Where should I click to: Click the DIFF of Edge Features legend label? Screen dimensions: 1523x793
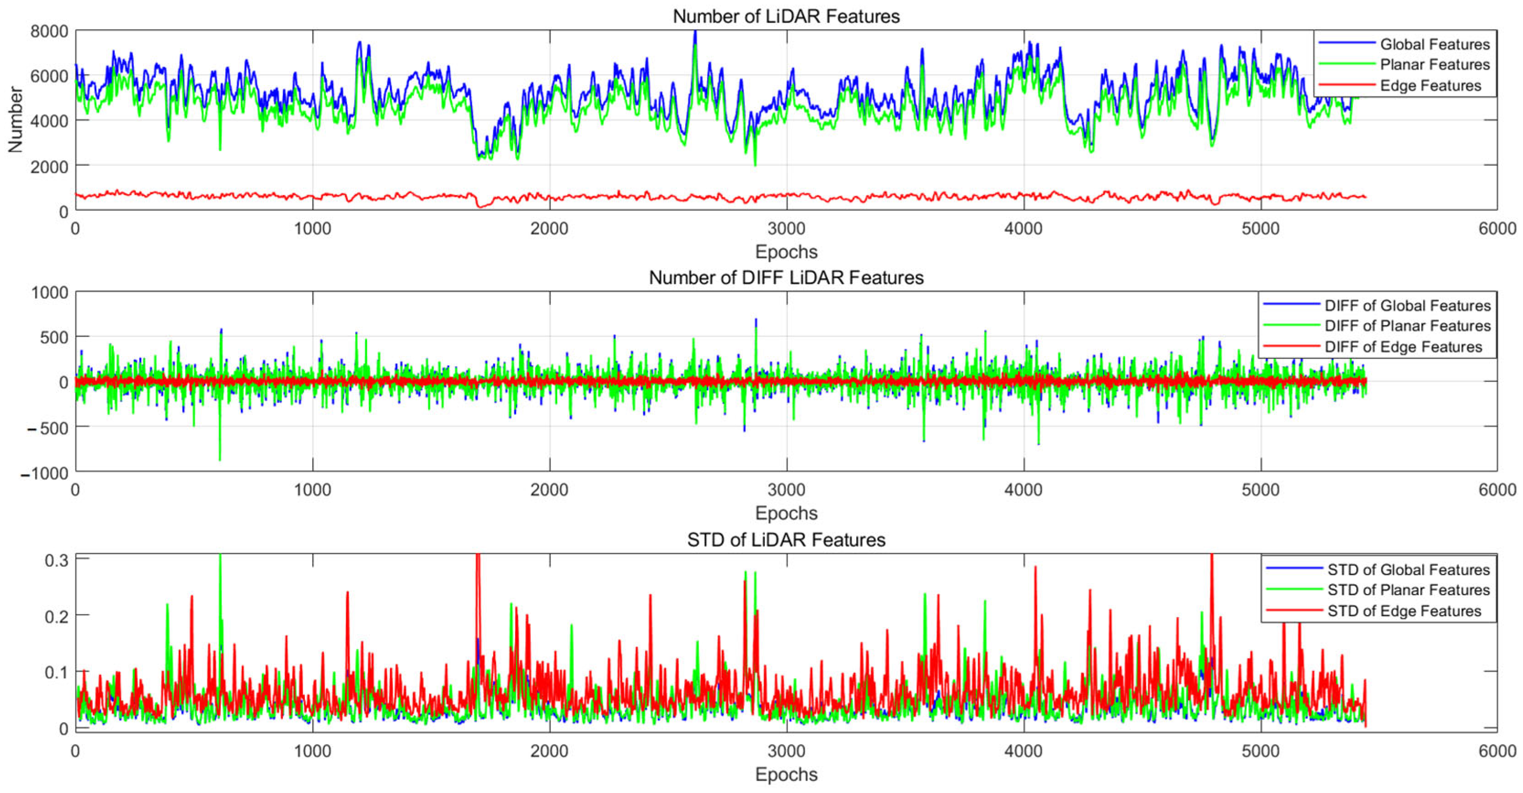tap(1403, 347)
